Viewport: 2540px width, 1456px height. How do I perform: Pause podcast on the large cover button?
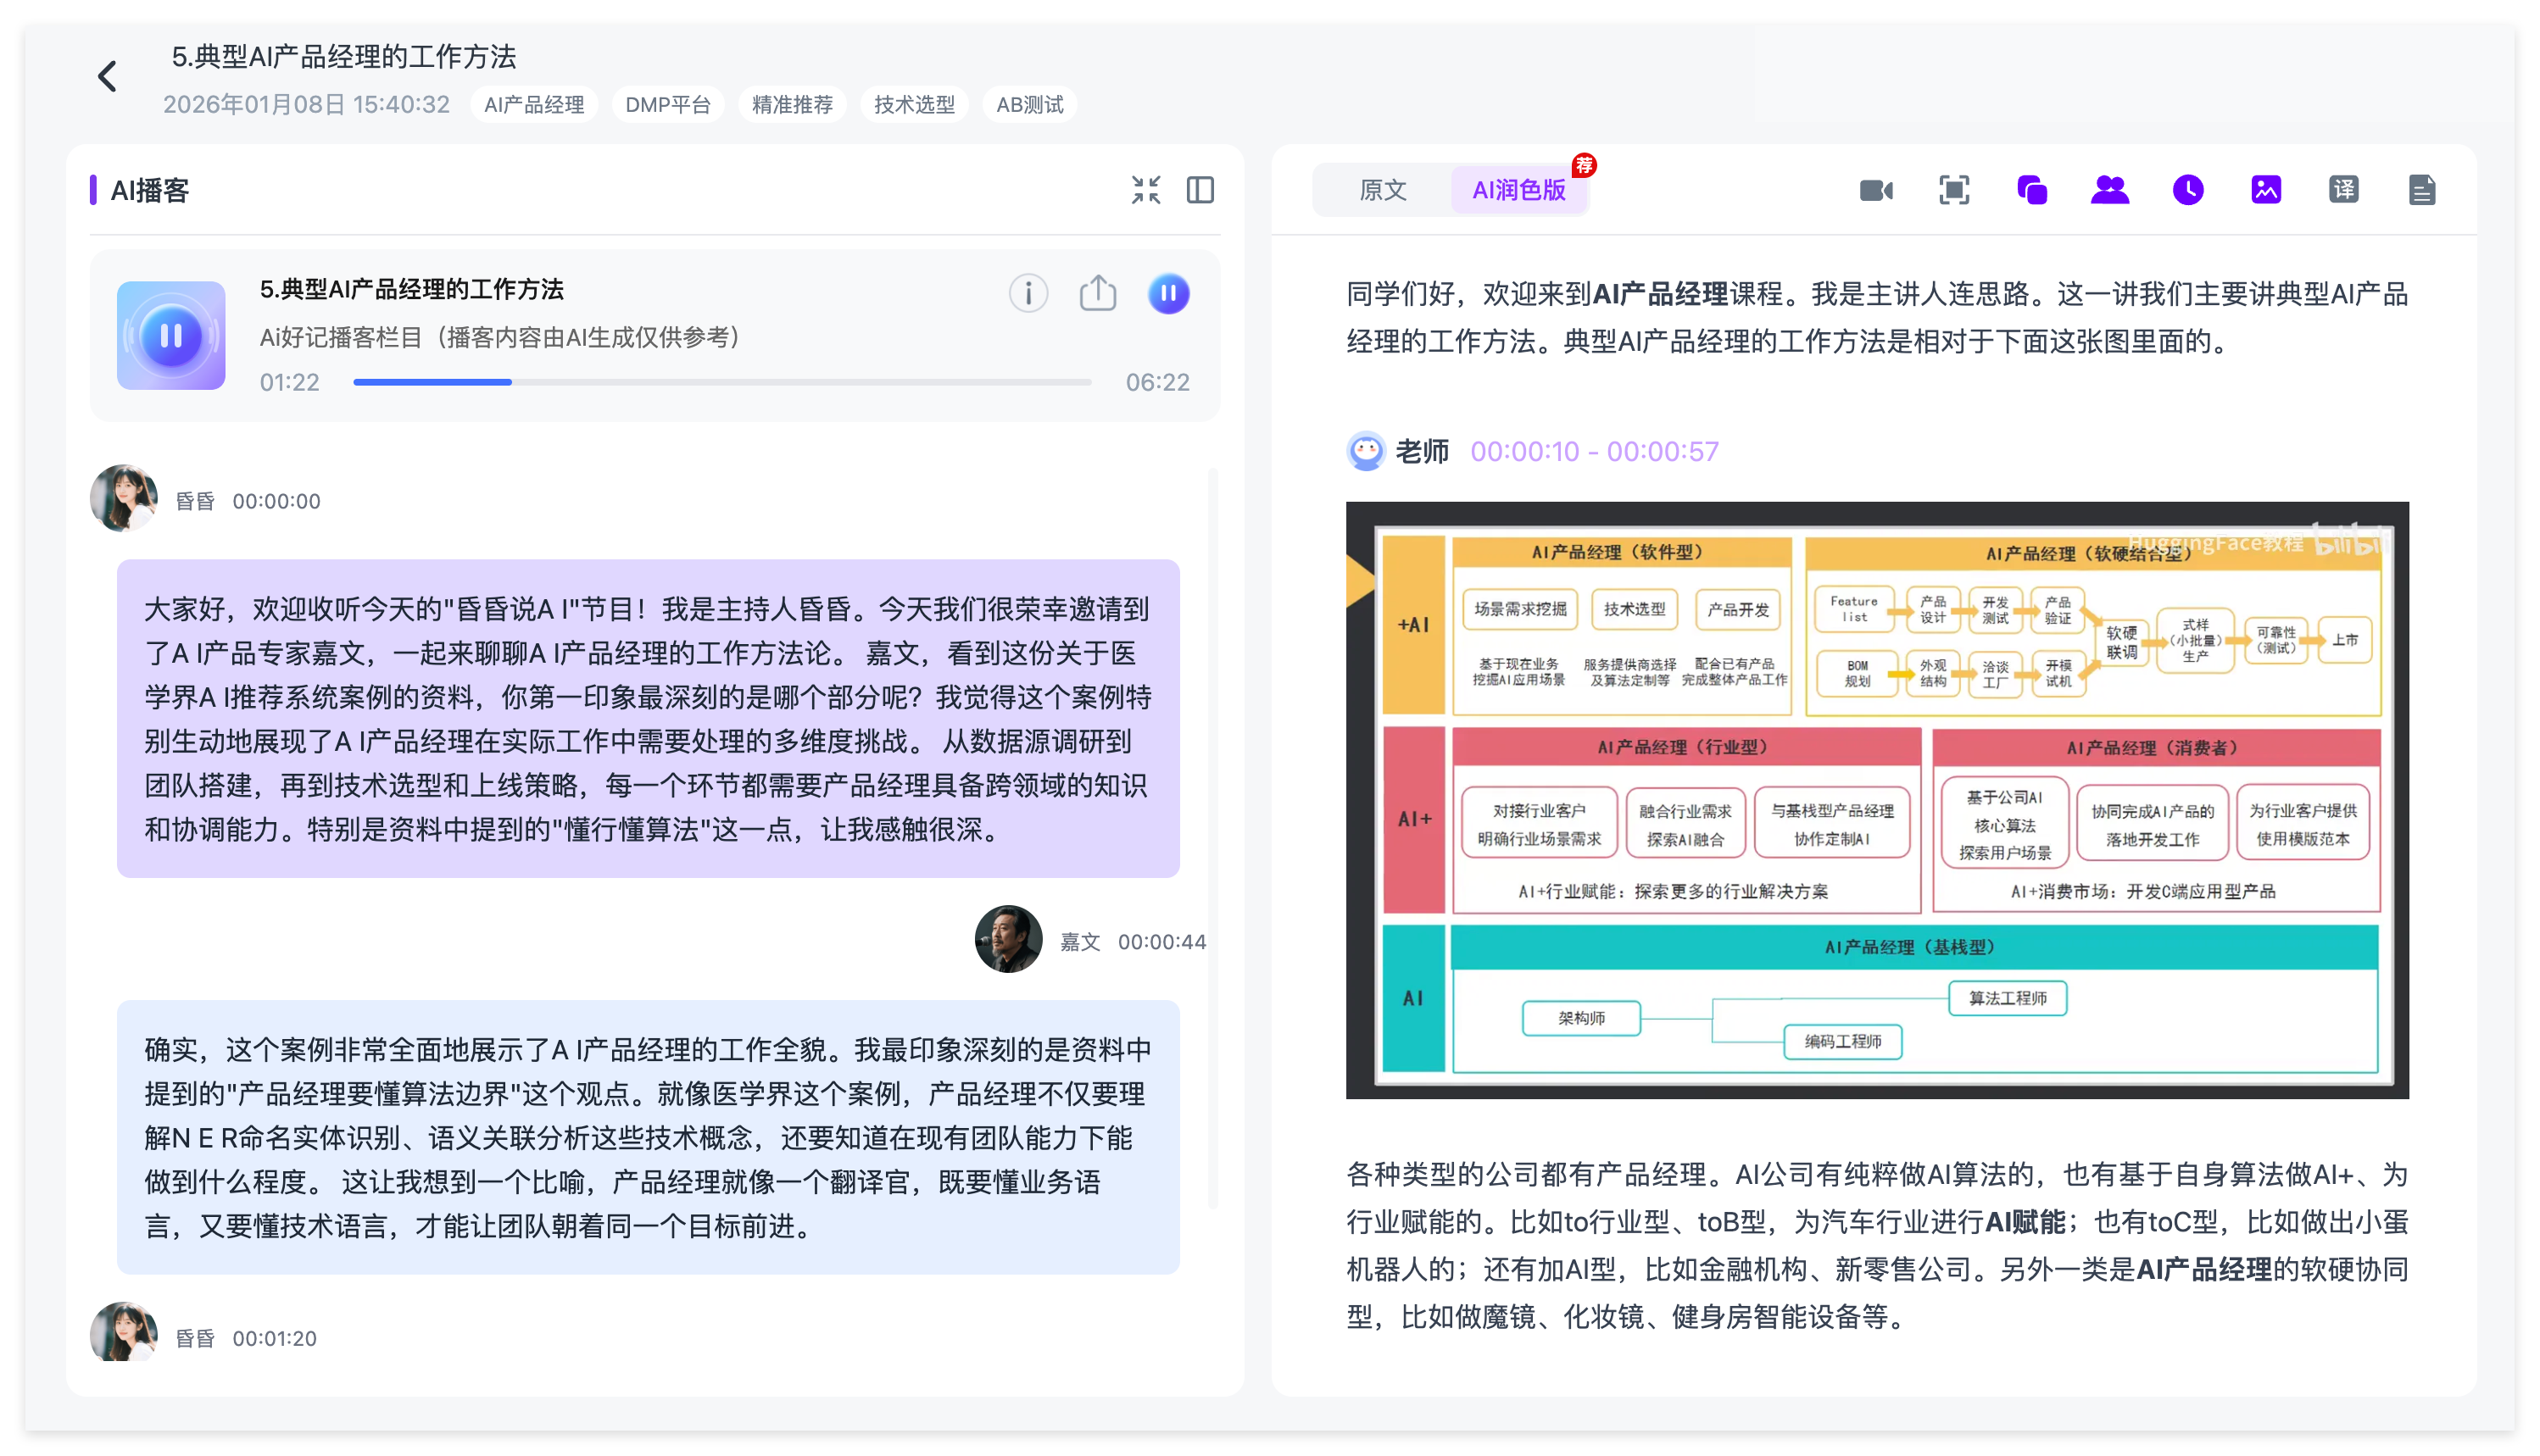[171, 336]
